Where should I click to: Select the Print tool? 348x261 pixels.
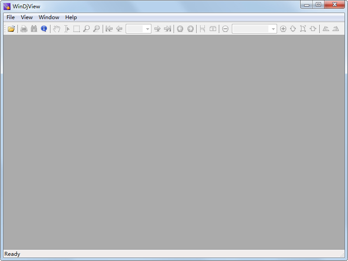click(x=23, y=29)
